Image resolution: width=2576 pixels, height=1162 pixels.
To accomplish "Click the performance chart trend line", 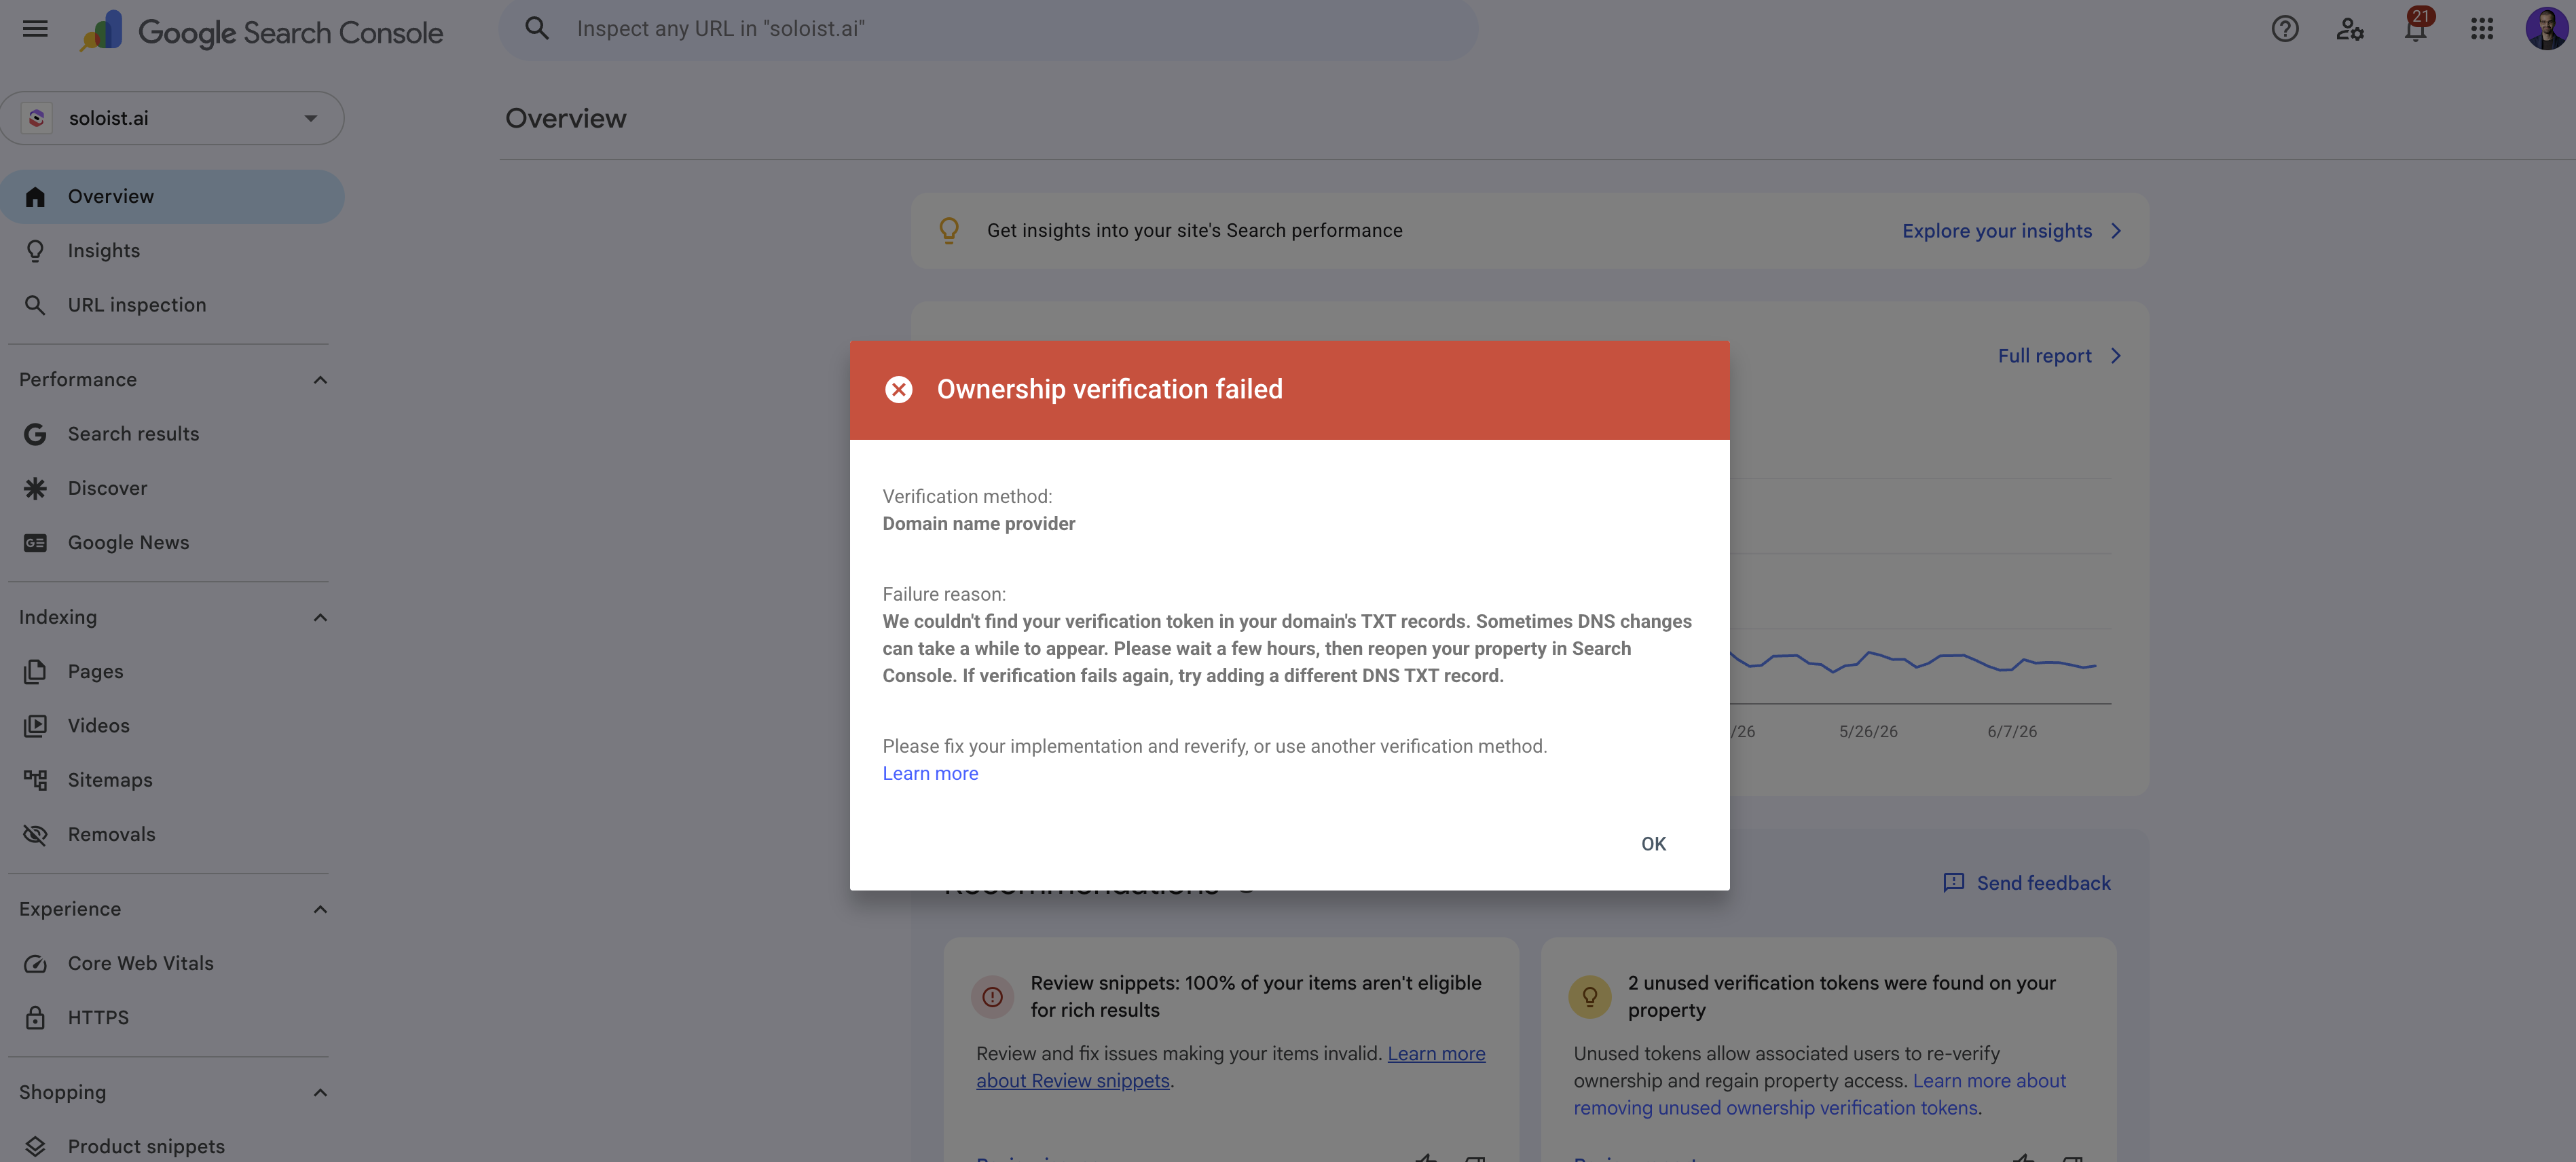I will point(1912,662).
